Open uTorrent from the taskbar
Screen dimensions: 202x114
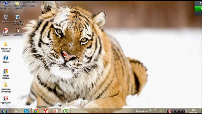(x=66, y=111)
